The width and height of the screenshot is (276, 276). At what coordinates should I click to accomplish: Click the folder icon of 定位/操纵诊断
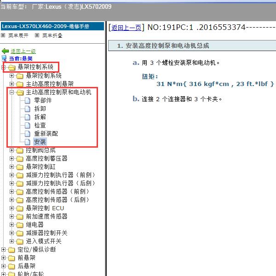coord(11,250)
